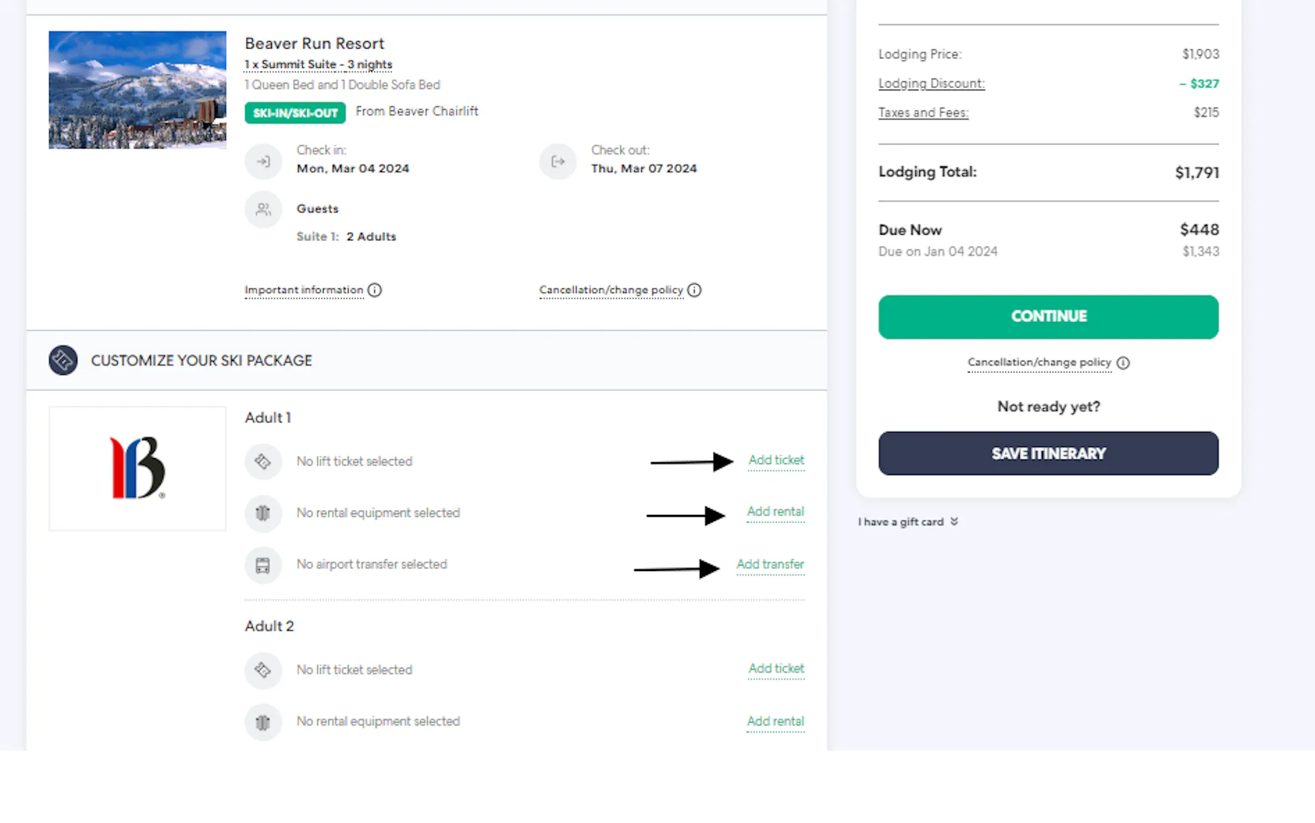Add a lift ticket for Adult 1
The width and height of the screenshot is (1315, 823).
pyautogui.click(x=776, y=460)
